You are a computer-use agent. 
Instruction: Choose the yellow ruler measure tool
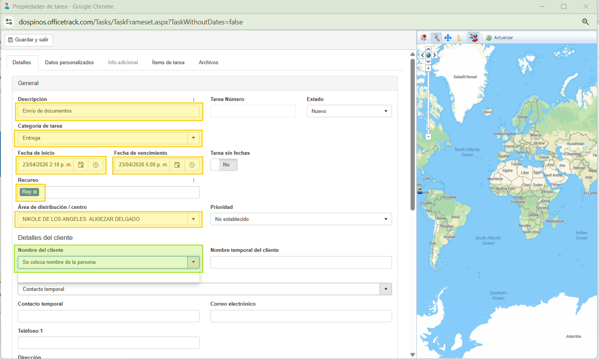pyautogui.click(x=460, y=38)
